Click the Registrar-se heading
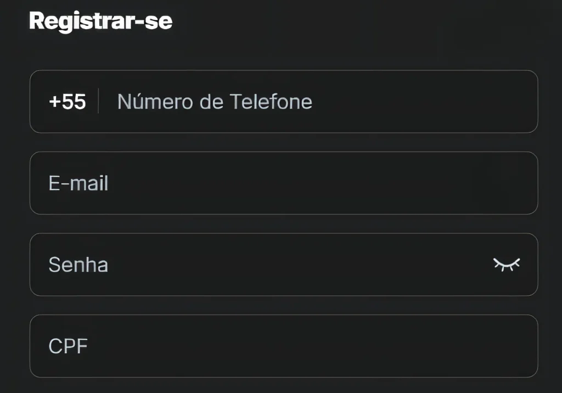 point(101,21)
